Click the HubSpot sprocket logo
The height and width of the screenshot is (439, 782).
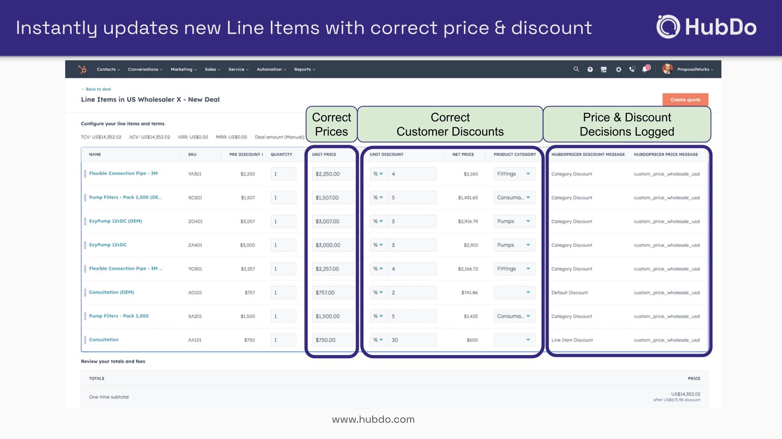[x=82, y=70]
